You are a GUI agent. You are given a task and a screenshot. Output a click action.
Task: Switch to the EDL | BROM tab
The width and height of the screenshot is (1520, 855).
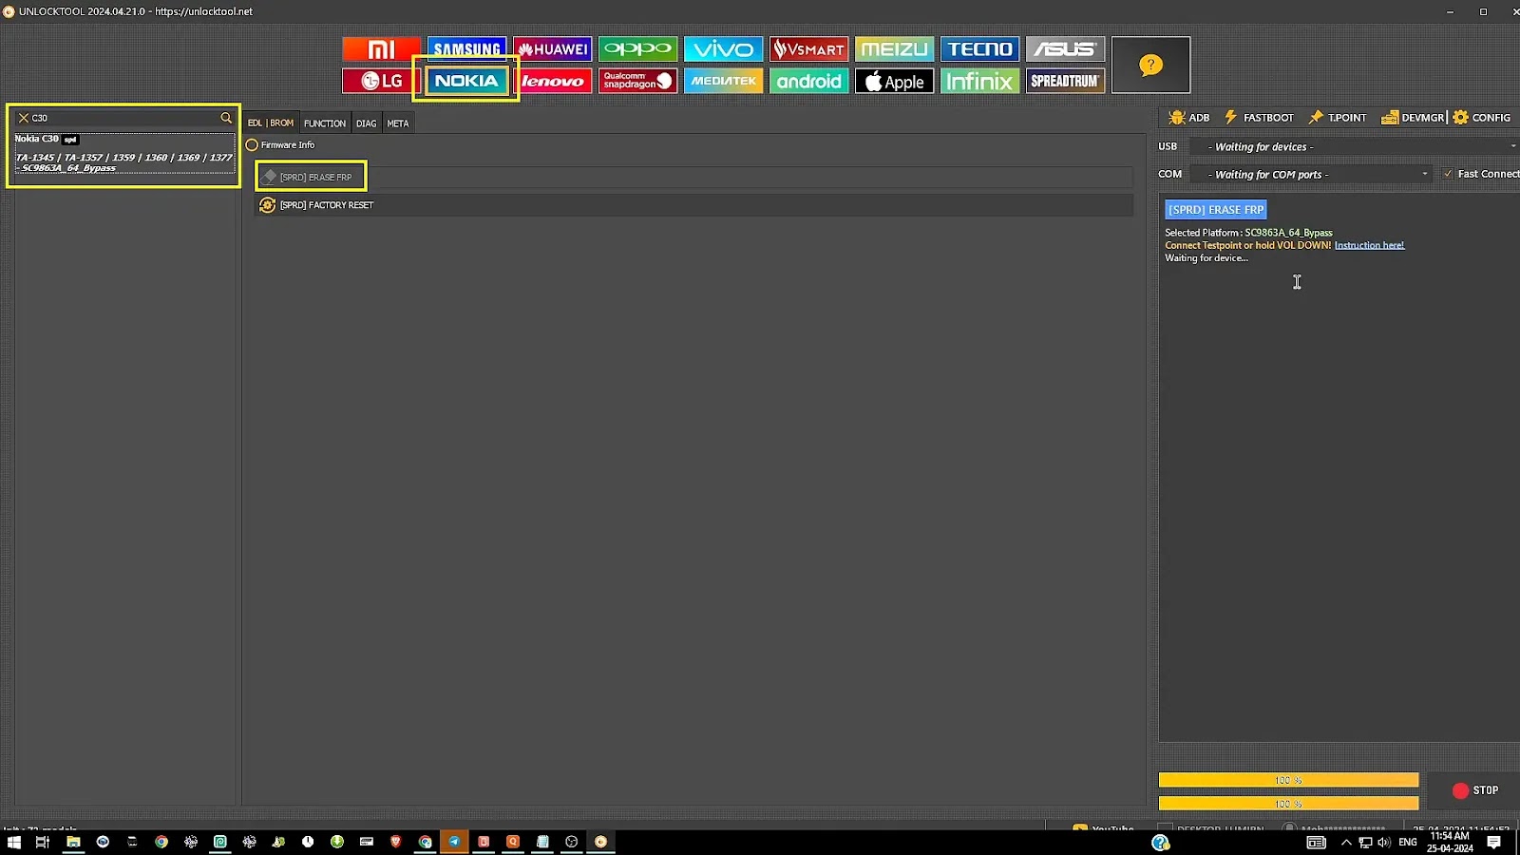point(271,123)
